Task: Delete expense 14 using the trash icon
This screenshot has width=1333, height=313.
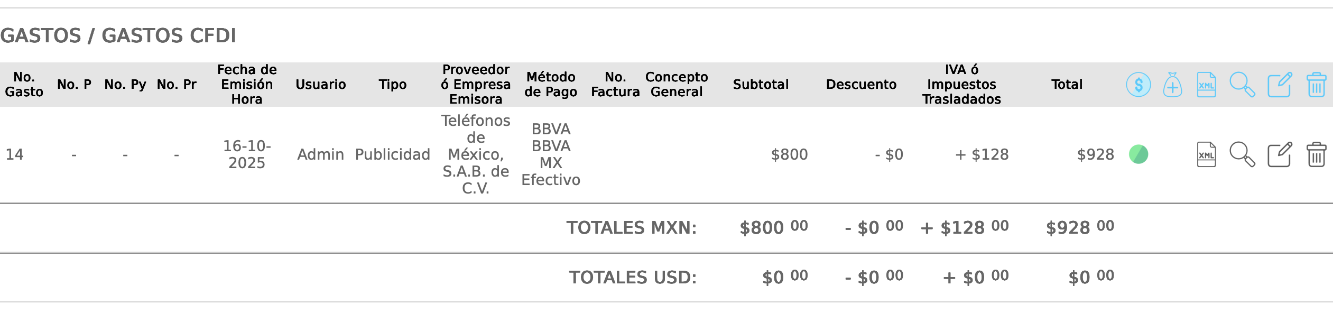Action: [x=1316, y=154]
